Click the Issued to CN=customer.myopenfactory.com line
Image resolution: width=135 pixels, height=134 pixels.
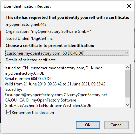53,68
